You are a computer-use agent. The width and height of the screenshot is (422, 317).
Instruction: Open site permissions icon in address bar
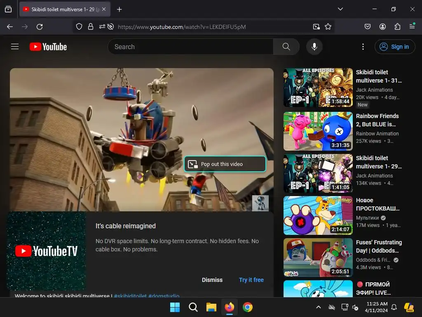(x=102, y=27)
